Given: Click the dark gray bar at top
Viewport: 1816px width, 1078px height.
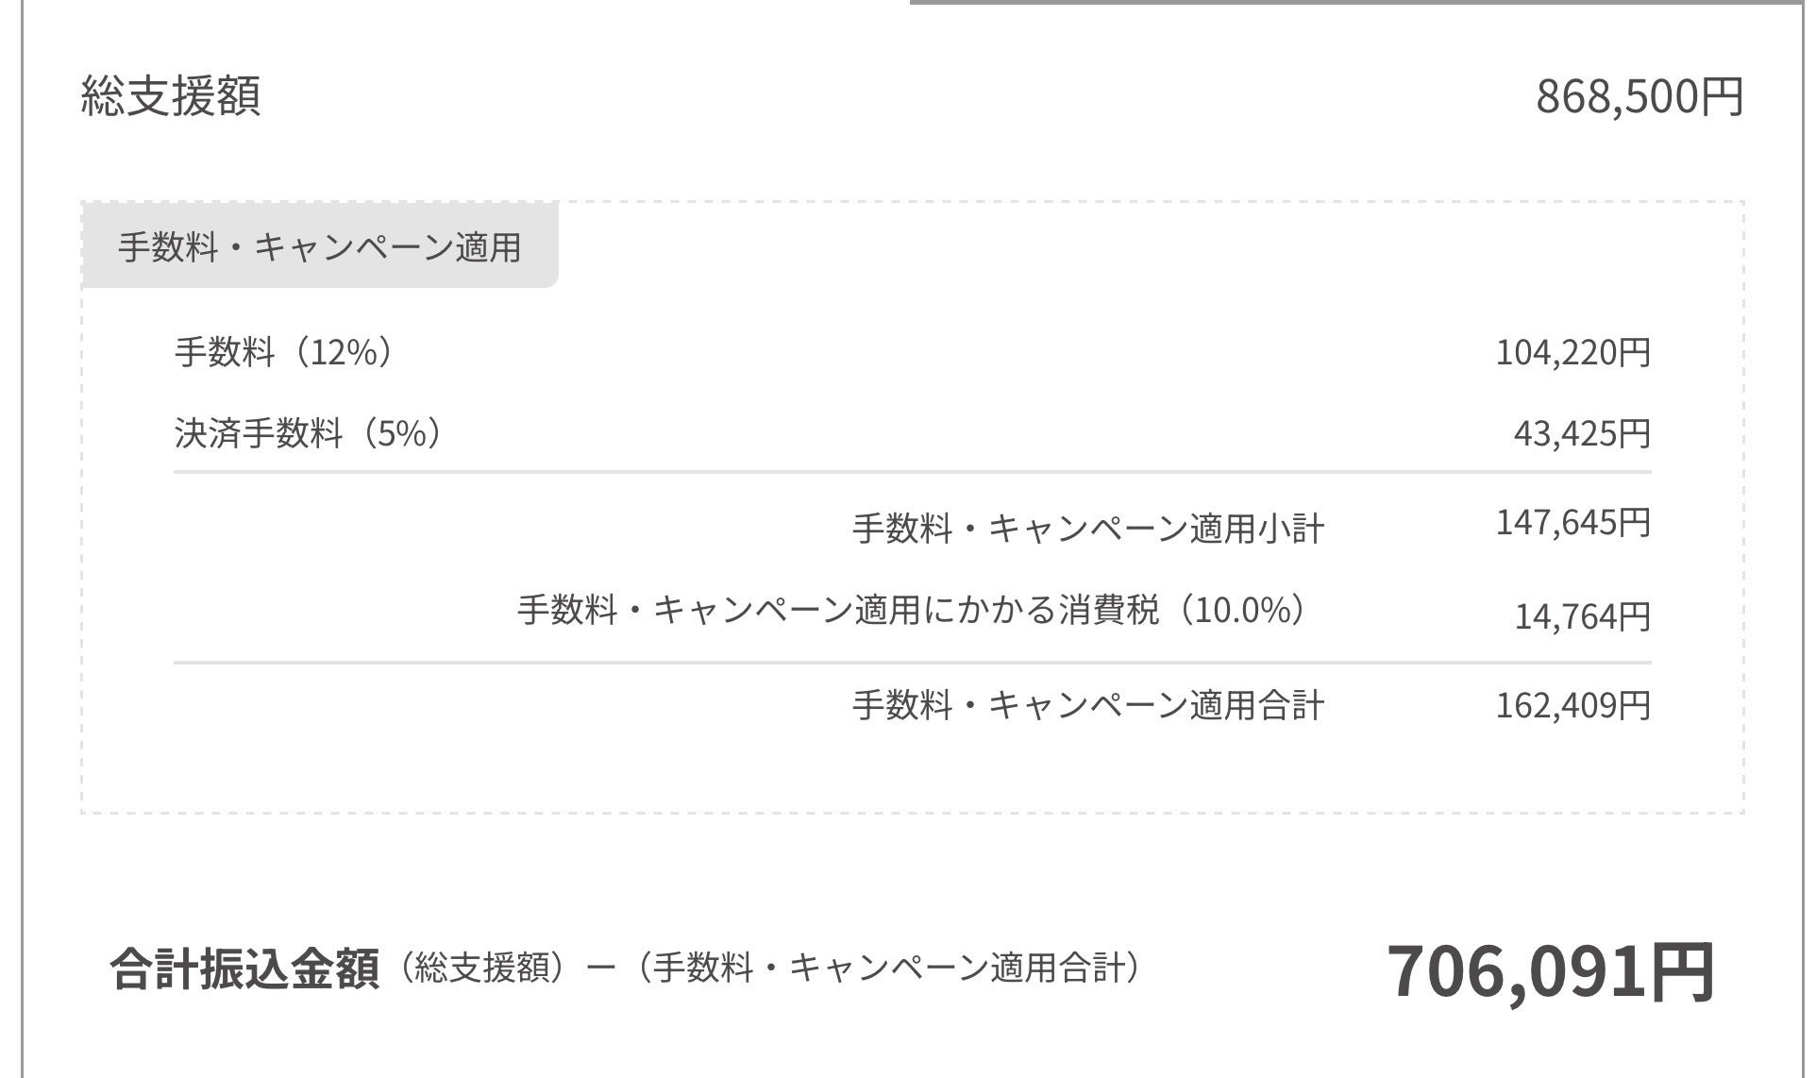Looking at the screenshot, I should pyautogui.click(x=1357, y=2).
